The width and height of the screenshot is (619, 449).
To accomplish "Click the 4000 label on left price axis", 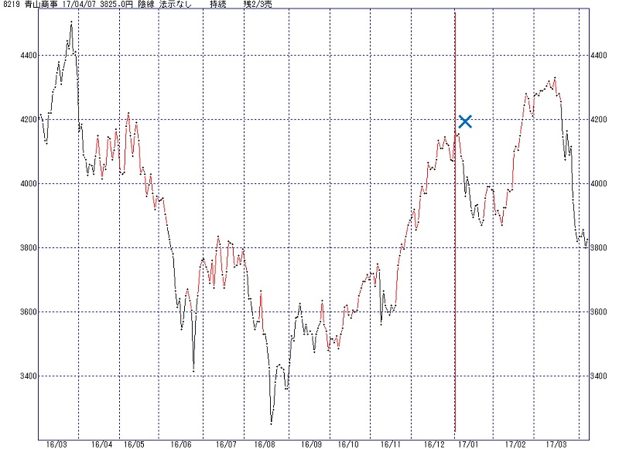I will point(23,184).
